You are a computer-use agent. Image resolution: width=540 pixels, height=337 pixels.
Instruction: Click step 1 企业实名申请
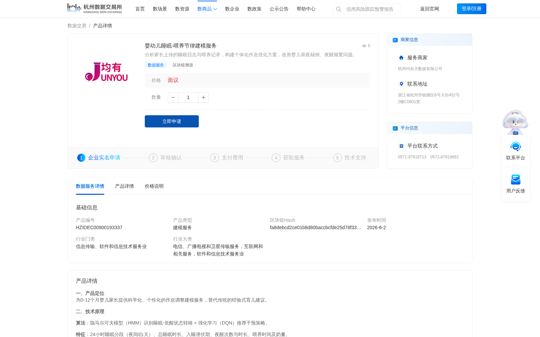99,158
